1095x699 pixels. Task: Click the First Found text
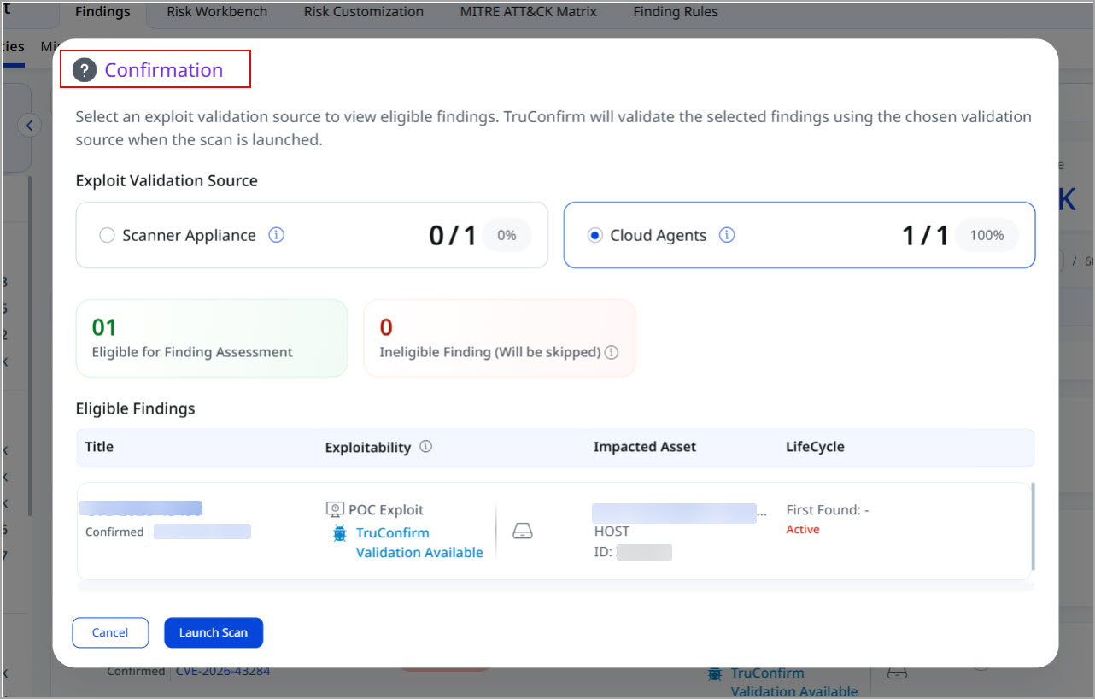tap(828, 510)
